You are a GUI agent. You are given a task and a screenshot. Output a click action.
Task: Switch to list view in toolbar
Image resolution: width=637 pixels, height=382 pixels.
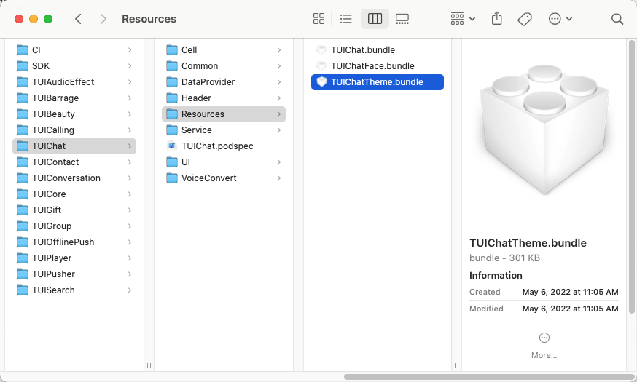coord(346,19)
